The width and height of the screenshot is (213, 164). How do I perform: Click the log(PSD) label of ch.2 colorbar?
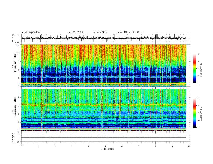[201, 114]
